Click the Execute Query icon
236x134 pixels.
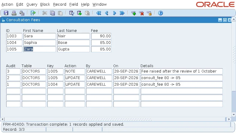(x=80, y=13)
